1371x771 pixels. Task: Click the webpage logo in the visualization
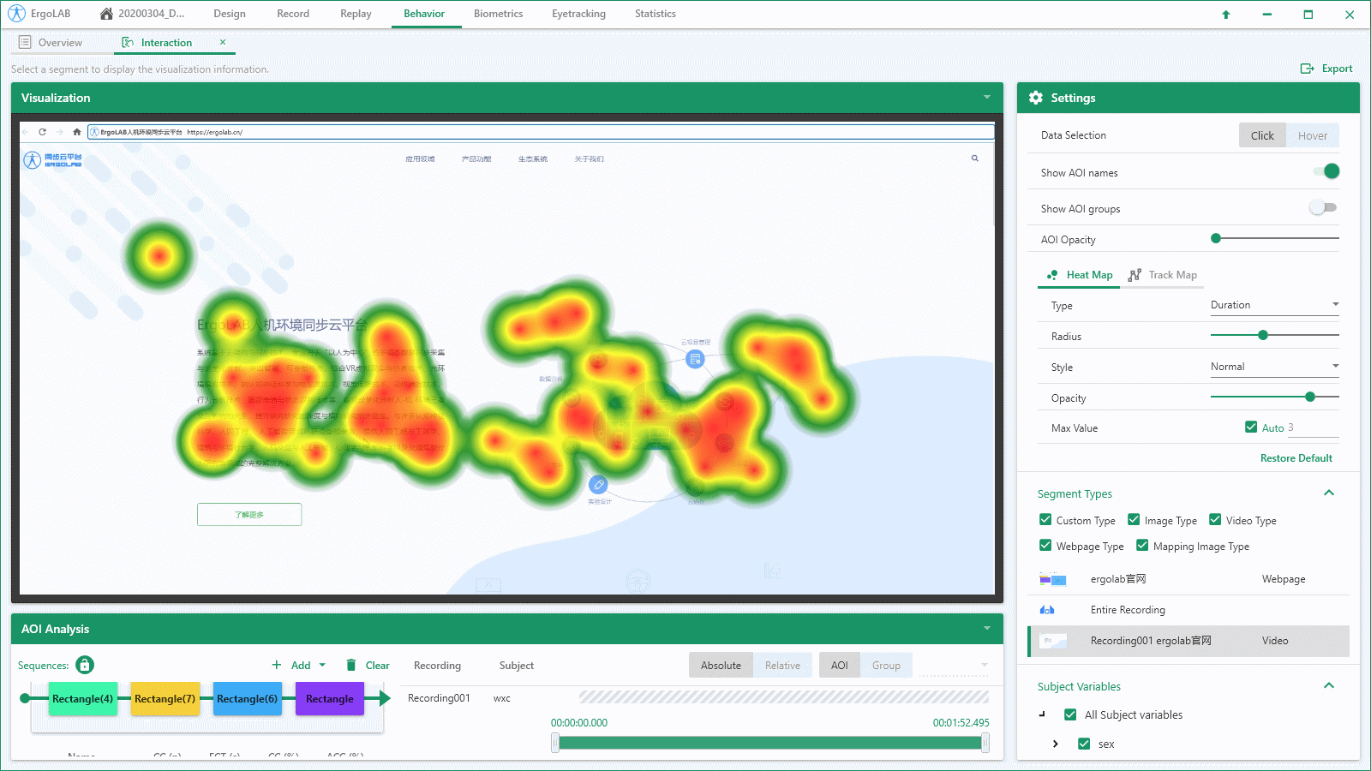tap(52, 159)
